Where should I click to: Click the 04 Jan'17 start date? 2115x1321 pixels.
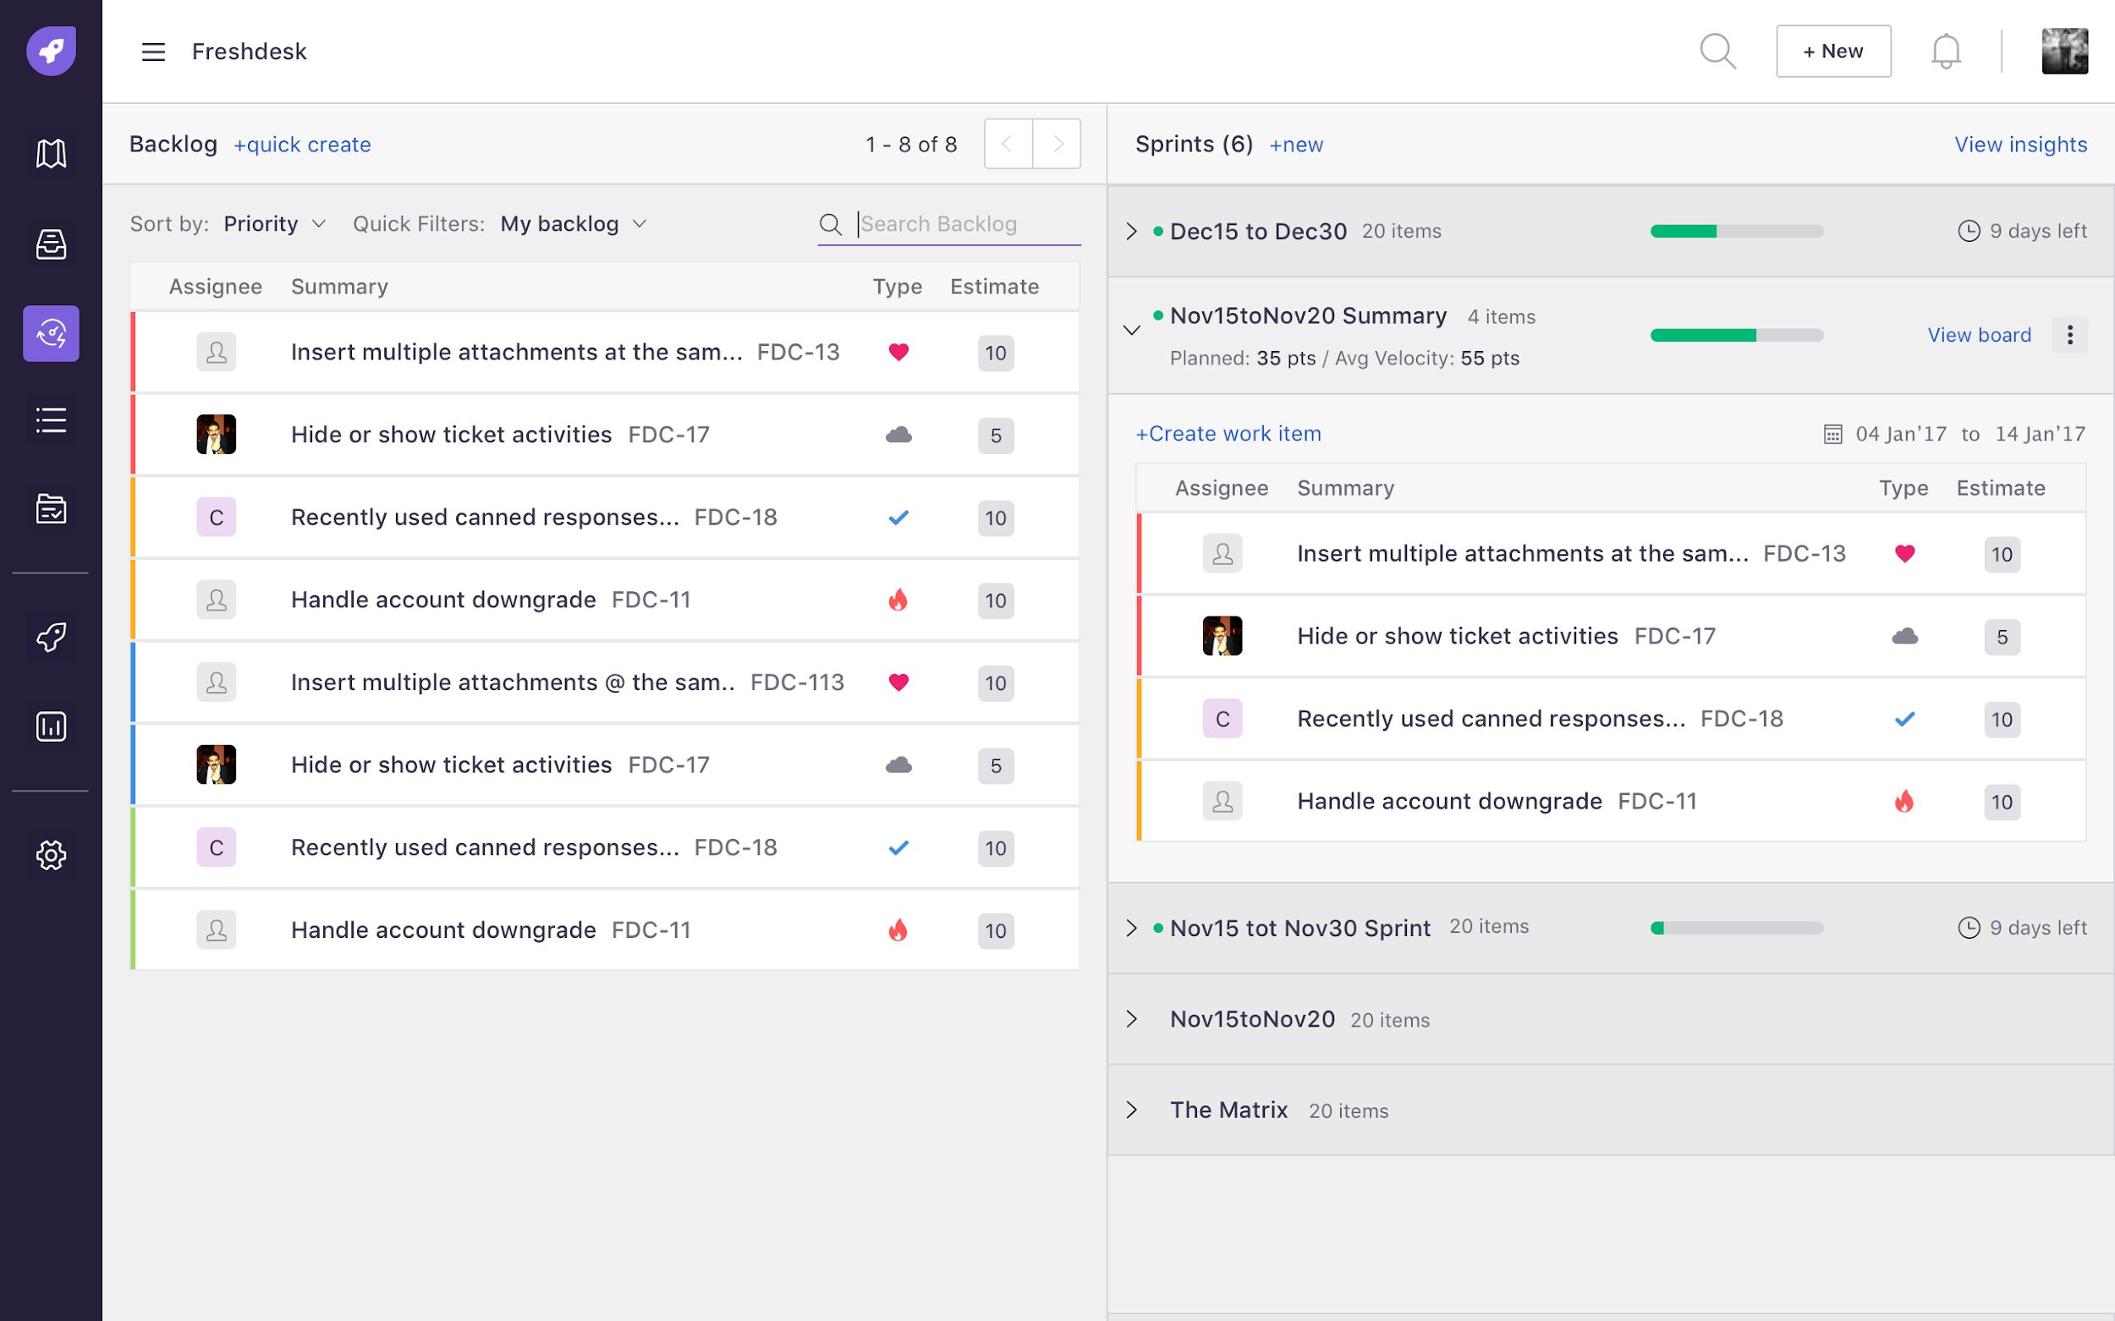1901,434
